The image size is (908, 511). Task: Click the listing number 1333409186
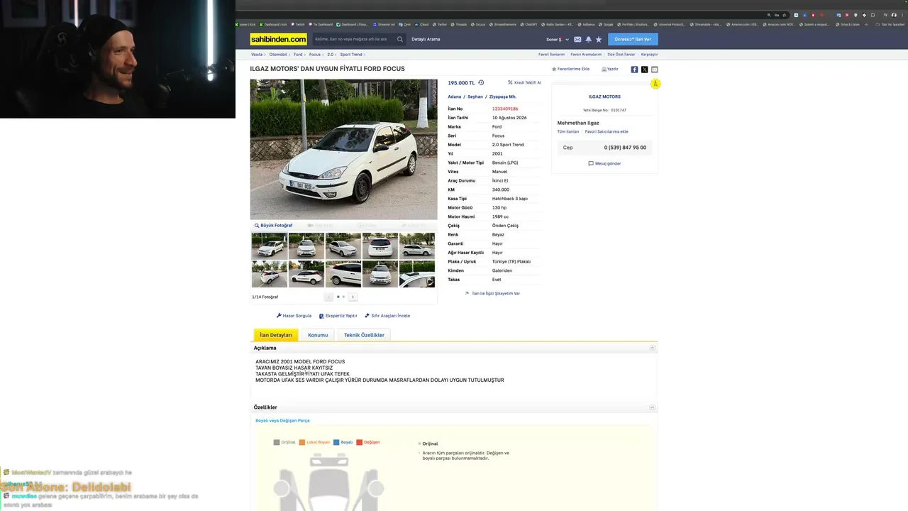coord(505,109)
